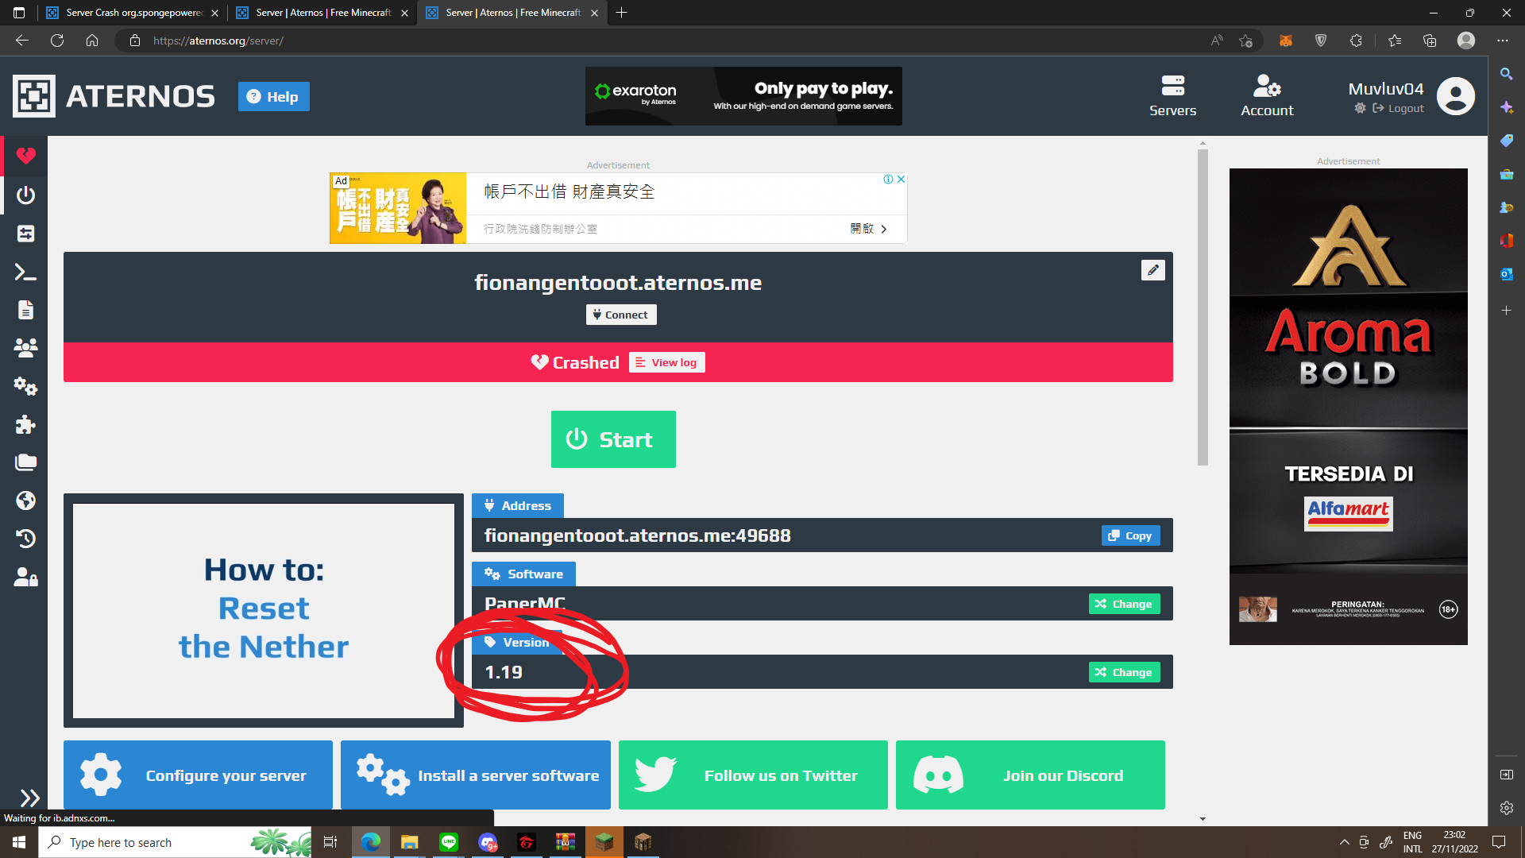Open Edge sidebar settings gear
Image resolution: width=1525 pixels, height=858 pixels.
point(1506,808)
